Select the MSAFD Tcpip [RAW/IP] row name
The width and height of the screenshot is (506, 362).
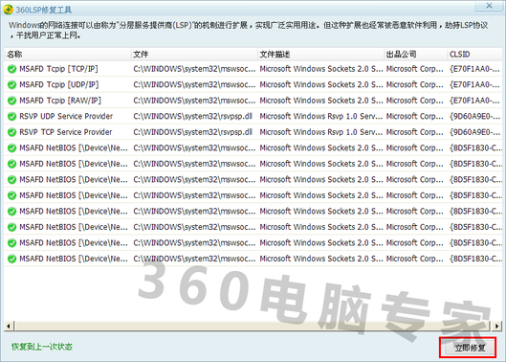pos(60,101)
